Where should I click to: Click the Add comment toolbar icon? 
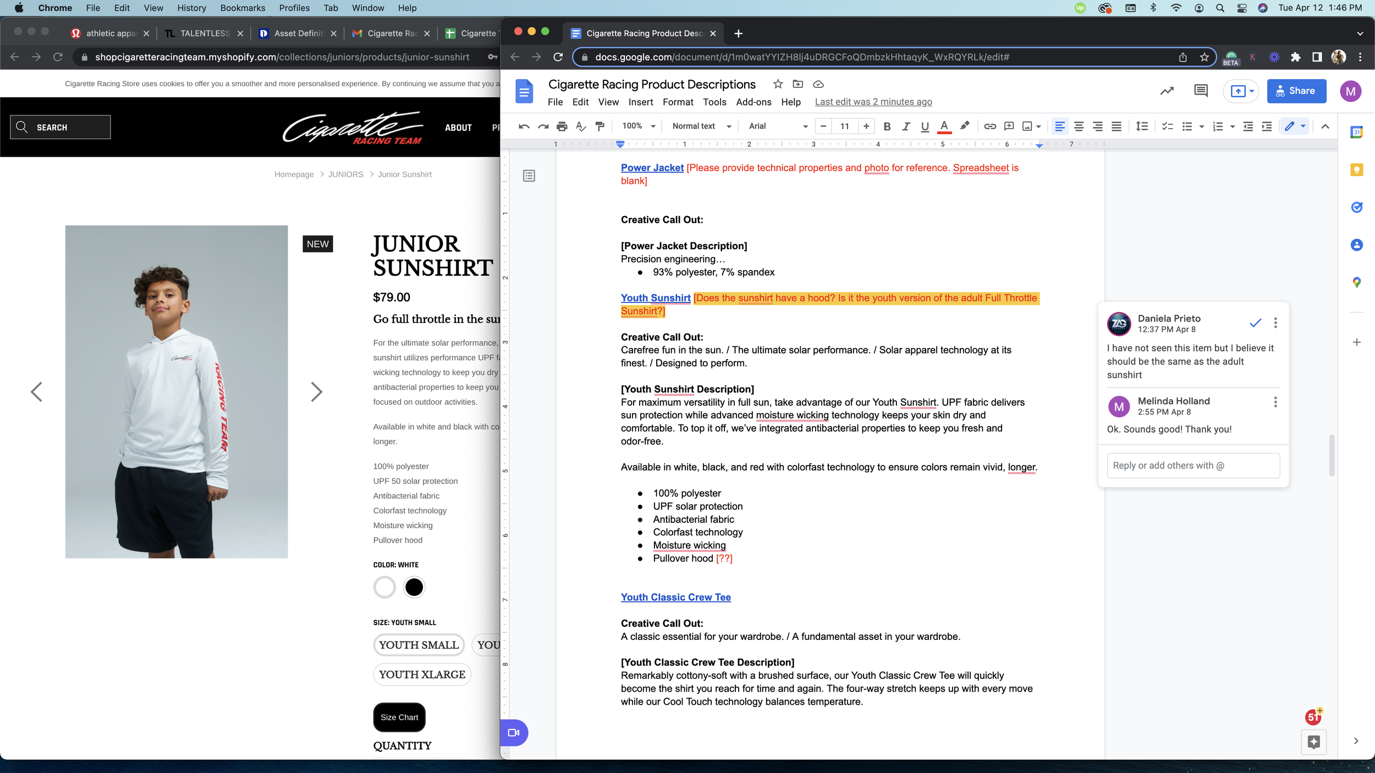point(1009,126)
